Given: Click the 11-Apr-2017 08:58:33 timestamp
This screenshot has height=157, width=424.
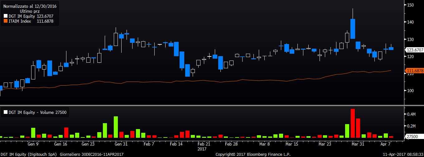Looking at the screenshot, I should (403, 154).
